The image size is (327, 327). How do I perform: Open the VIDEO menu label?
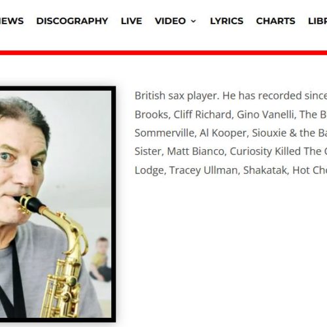coord(170,21)
